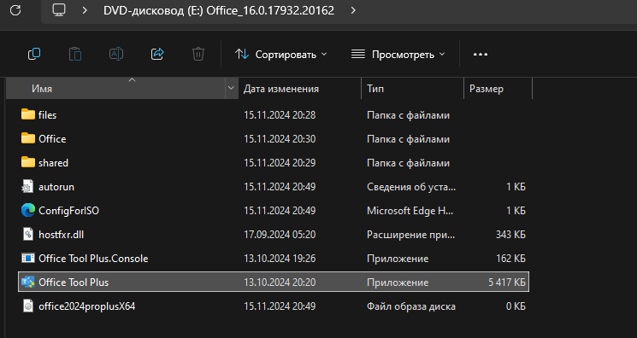The width and height of the screenshot is (637, 338).
Task: Click date '13.10.2024 19:26' cell
Action: pos(280,259)
